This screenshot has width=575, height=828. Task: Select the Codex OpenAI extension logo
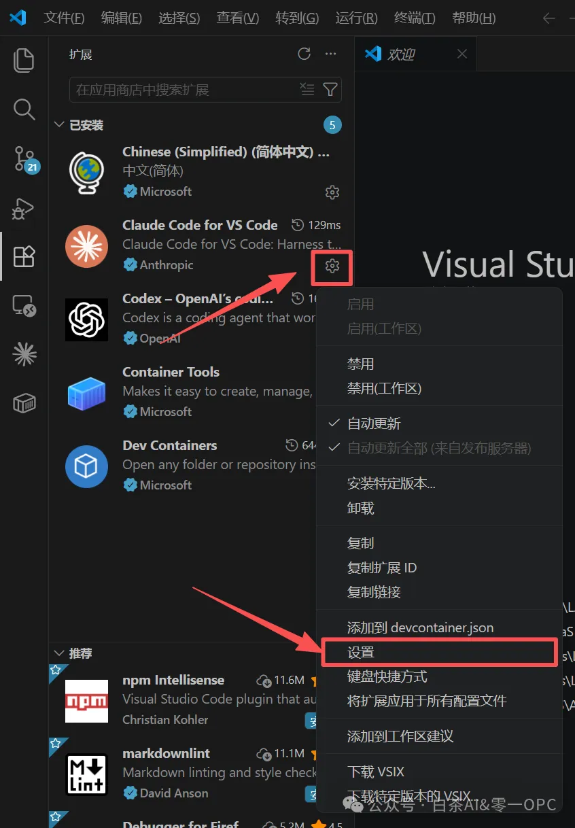tap(87, 320)
